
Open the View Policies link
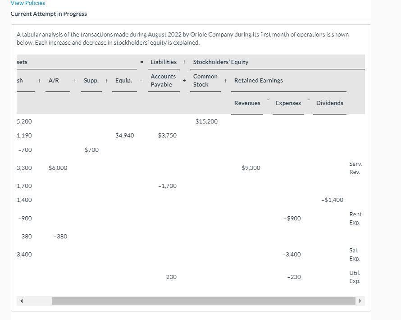[x=28, y=3]
